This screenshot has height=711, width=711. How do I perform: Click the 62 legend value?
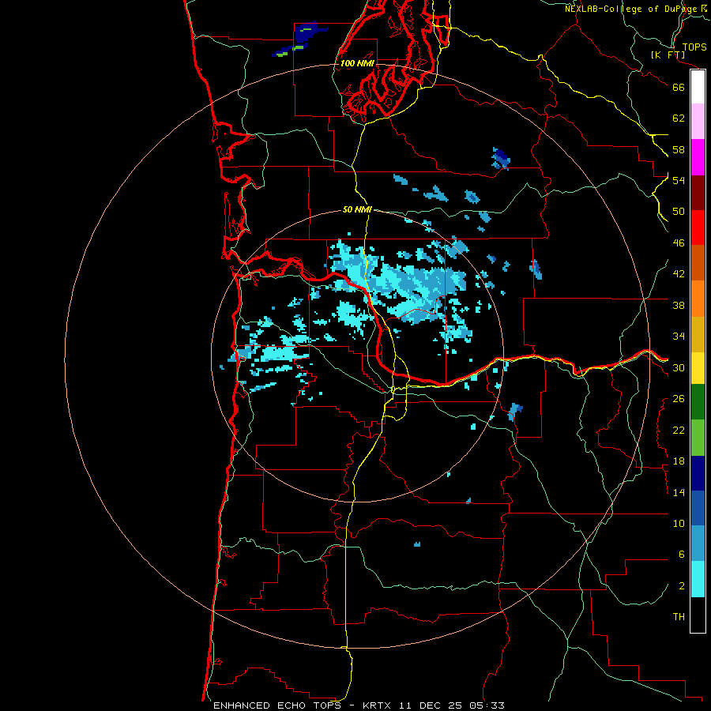tap(679, 118)
